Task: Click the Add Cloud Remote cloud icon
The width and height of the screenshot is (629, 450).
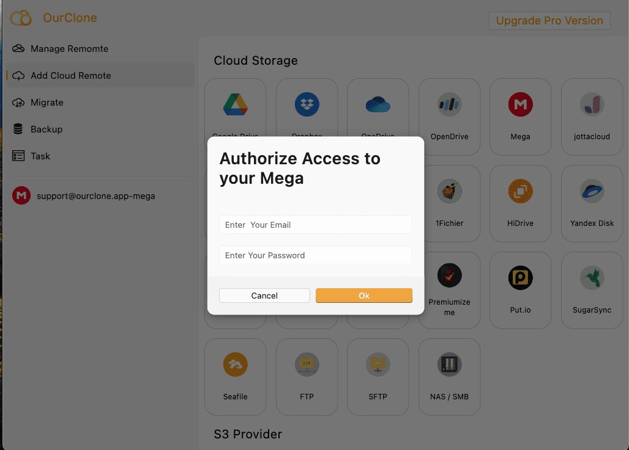Action: point(18,76)
